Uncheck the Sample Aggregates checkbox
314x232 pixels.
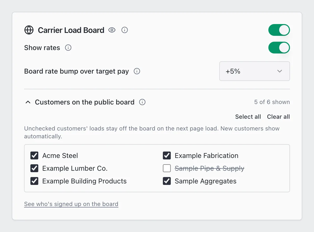pyautogui.click(x=167, y=181)
